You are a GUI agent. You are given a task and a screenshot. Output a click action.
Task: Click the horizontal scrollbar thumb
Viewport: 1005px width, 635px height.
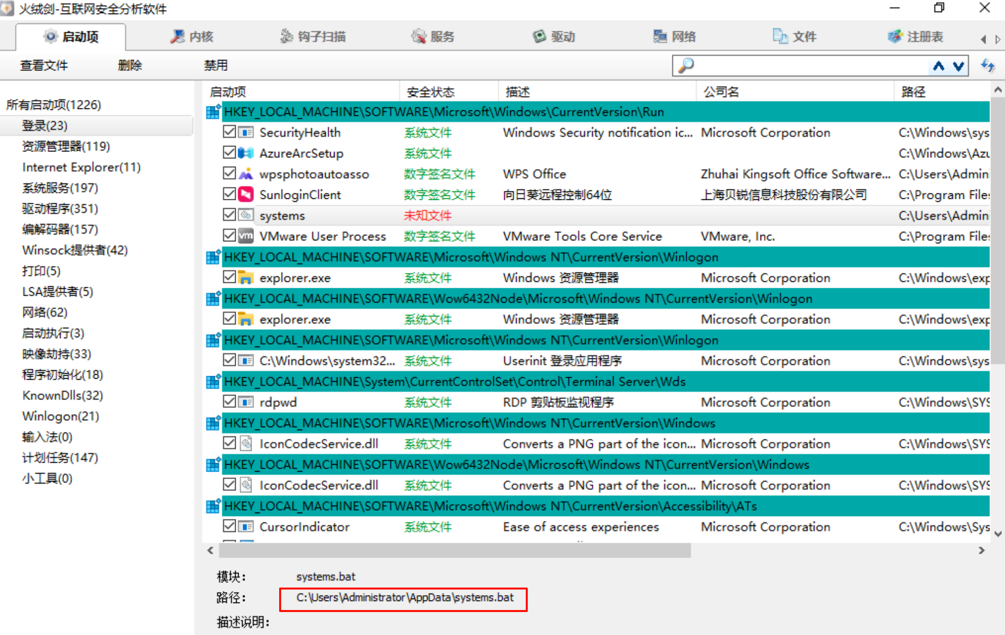455,550
